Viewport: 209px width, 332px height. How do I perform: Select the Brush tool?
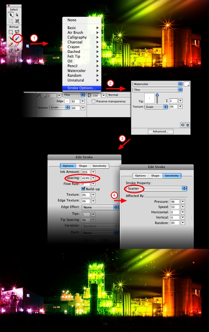[17, 38]
